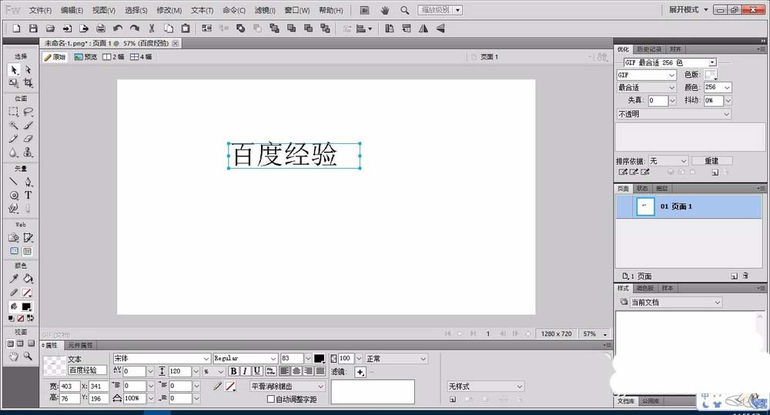Image resolution: width=770 pixels, height=415 pixels.
Task: Click the Paste clipboard icon
Action: click(185, 28)
